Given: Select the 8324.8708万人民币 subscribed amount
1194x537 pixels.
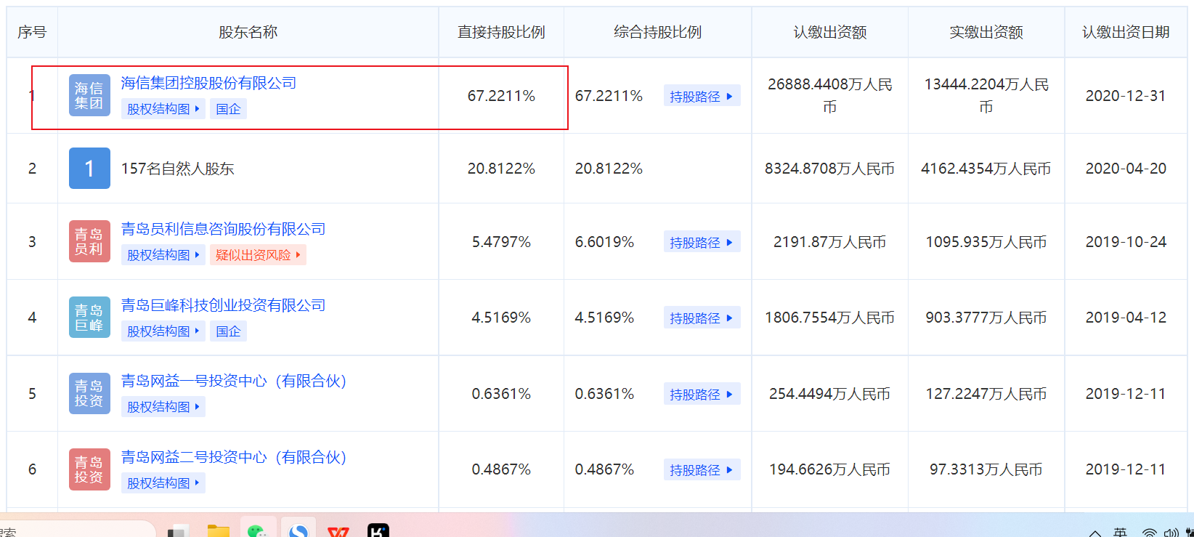Looking at the screenshot, I should 830,169.
